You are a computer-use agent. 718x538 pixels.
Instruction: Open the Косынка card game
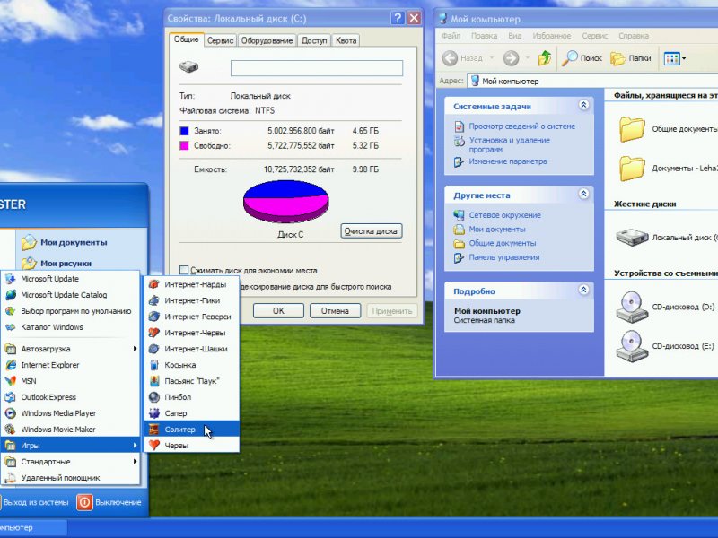[x=192, y=365]
